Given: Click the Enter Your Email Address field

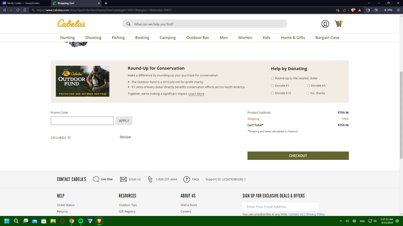Looking at the screenshot, I should point(280,207).
